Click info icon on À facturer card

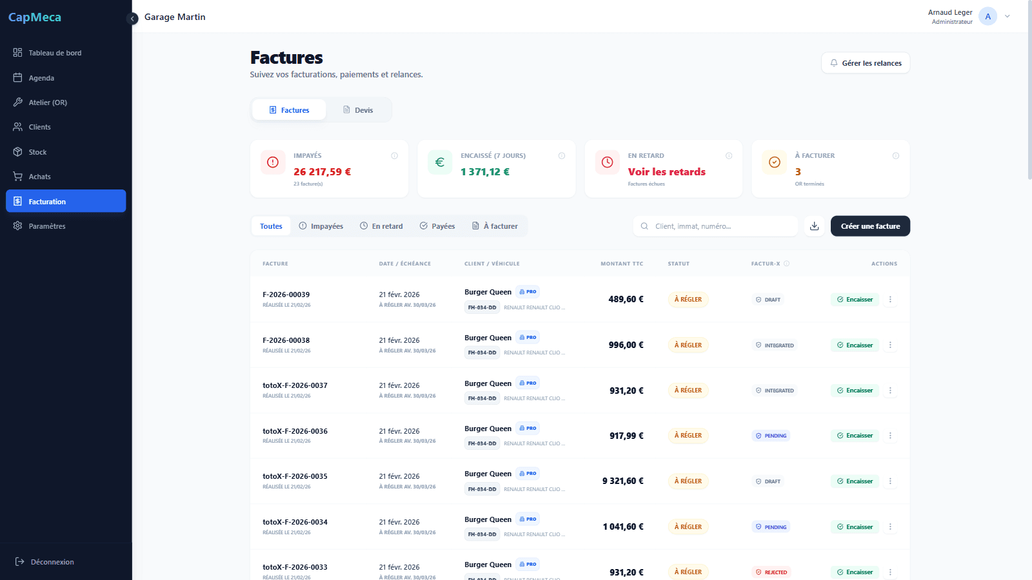click(895, 156)
